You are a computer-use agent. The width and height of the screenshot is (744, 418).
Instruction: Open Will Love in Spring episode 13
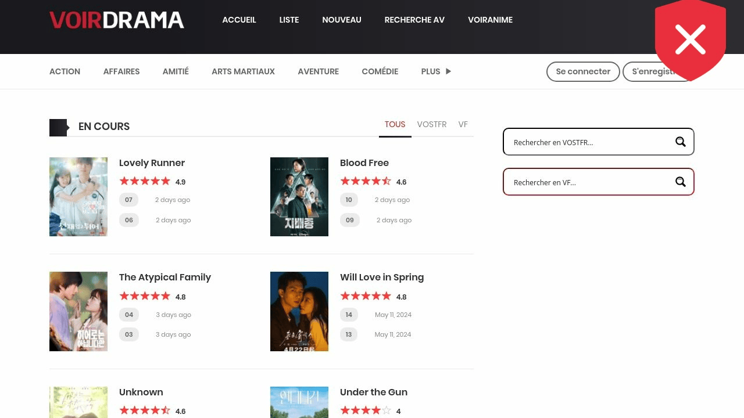349,334
